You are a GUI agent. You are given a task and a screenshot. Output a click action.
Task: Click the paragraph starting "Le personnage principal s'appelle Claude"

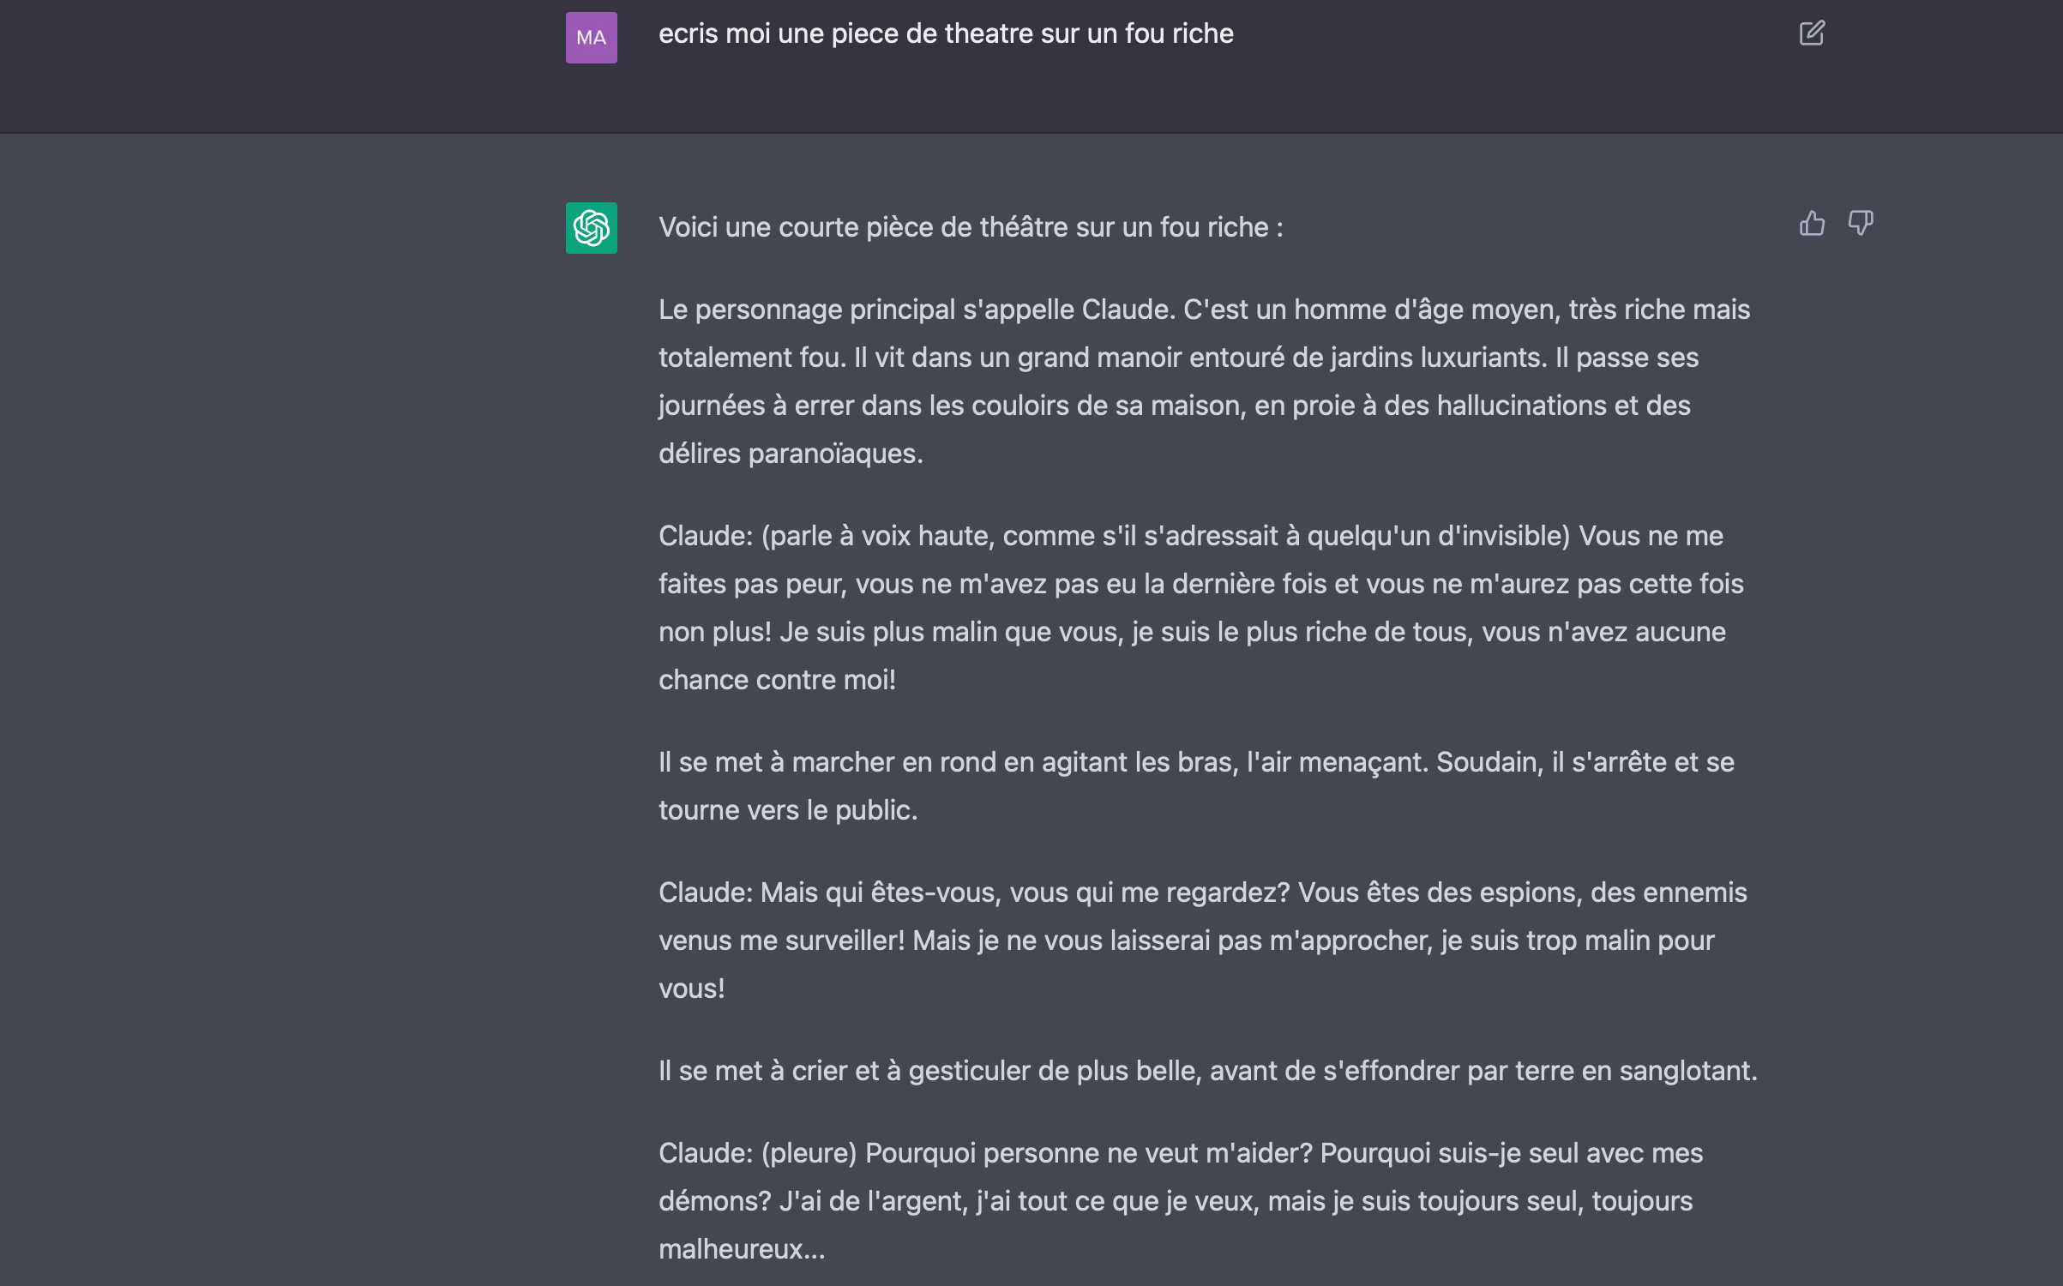click(x=1204, y=381)
